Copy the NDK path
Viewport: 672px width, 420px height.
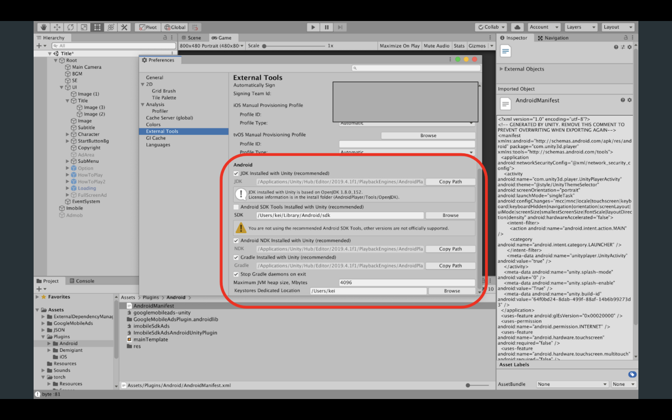[450, 249]
